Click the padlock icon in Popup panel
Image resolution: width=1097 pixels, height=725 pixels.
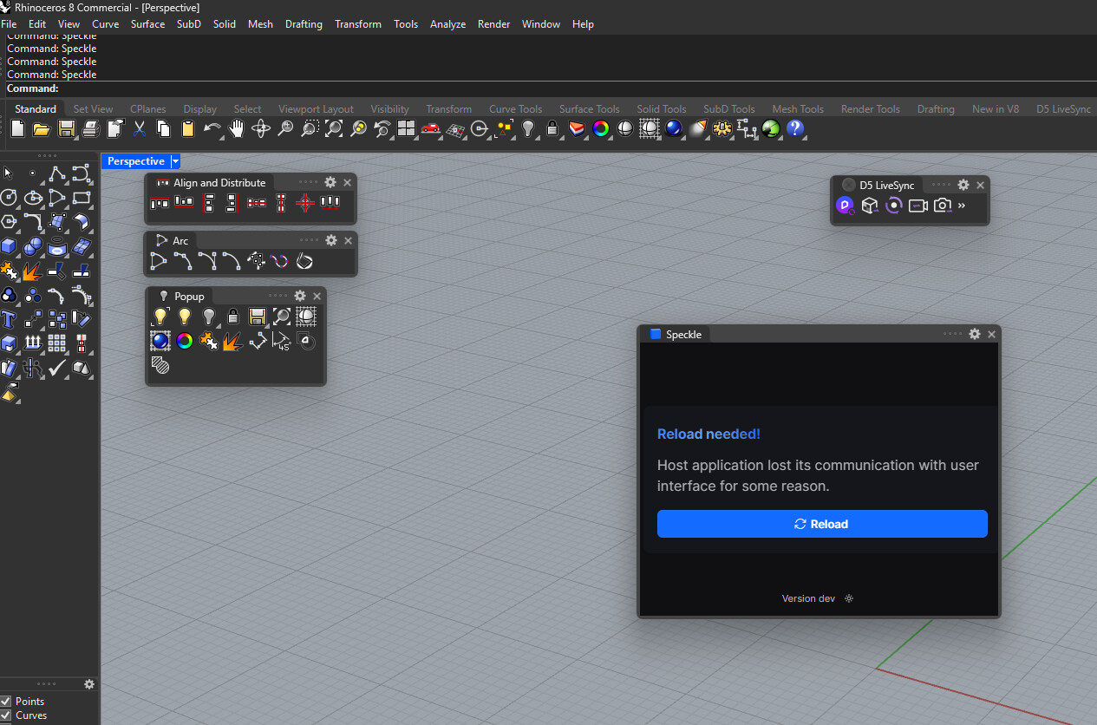[x=232, y=317]
